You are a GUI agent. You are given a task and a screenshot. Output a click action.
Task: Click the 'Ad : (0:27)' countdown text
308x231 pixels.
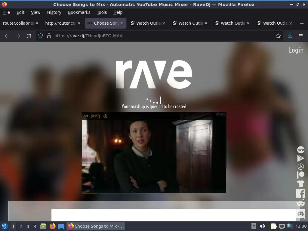point(91,116)
